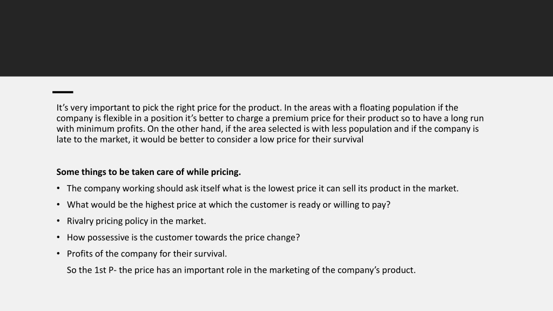Image resolution: width=553 pixels, height=311 pixels.
Task: Select the bold heading about pricing care
Action: coord(149,172)
